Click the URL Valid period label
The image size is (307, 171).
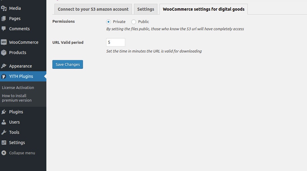click(68, 42)
